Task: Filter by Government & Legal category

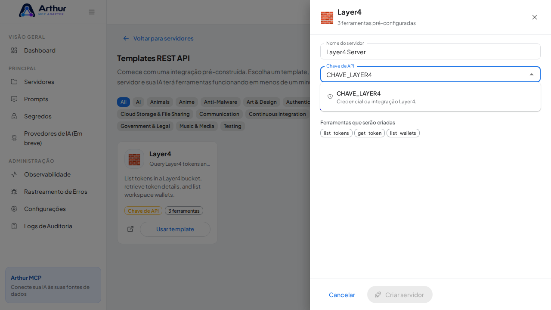Action: tap(145, 126)
